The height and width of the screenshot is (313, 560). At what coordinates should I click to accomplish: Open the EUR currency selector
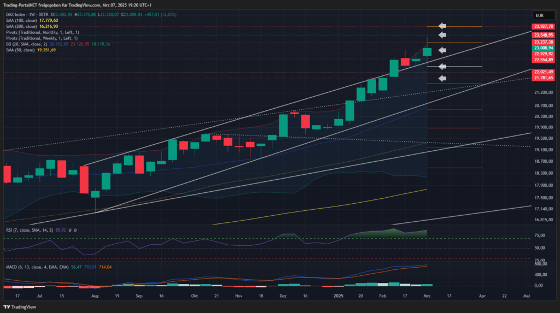click(544, 15)
